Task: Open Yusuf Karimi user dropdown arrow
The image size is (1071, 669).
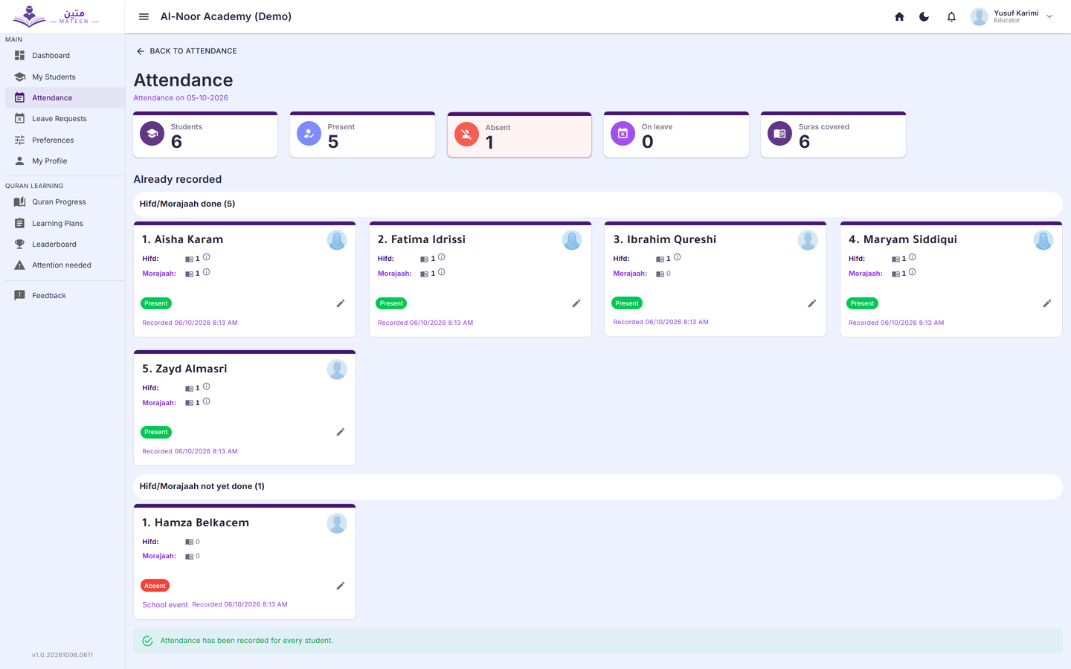Action: click(1049, 16)
